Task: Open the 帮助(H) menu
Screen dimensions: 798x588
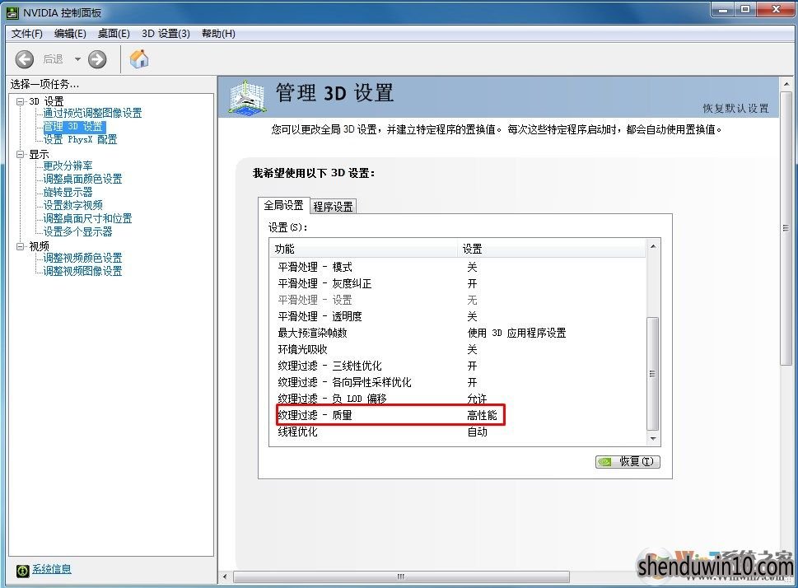Action: pos(218,34)
